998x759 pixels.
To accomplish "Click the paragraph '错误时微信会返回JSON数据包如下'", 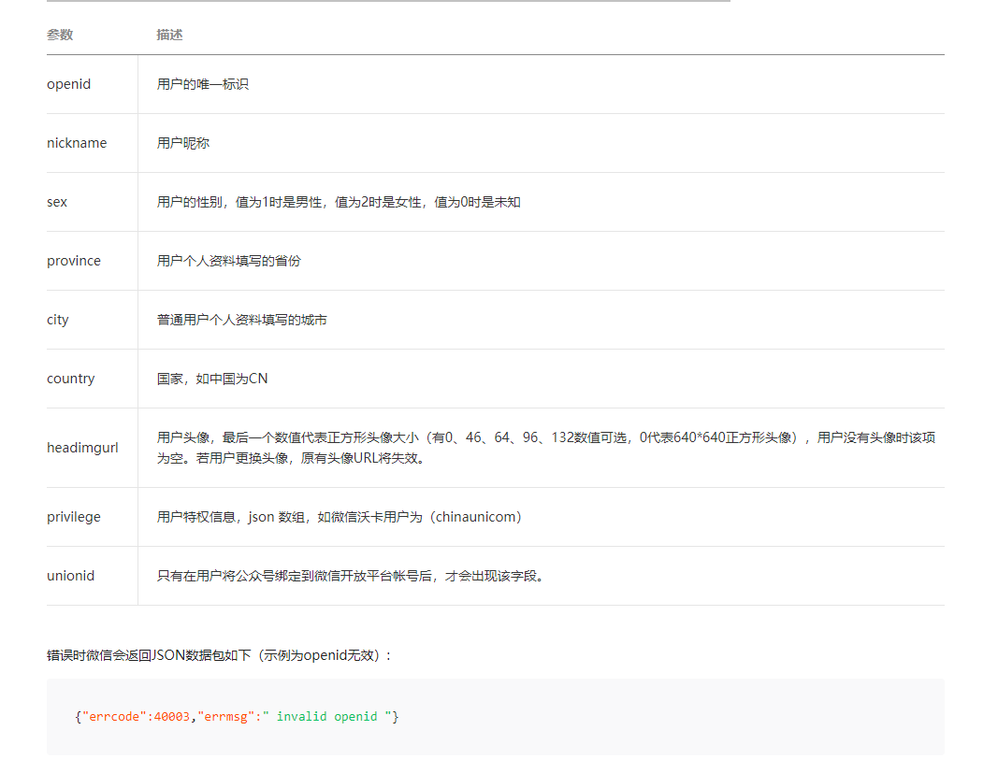I will pos(220,655).
